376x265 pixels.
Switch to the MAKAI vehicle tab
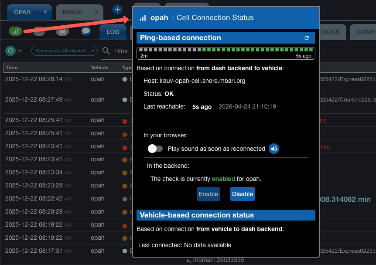pyautogui.click(x=72, y=12)
